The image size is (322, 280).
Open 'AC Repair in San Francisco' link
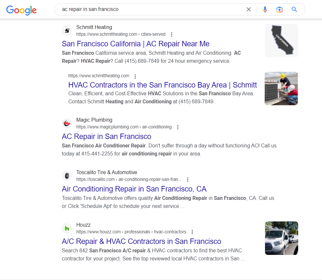coord(106,136)
